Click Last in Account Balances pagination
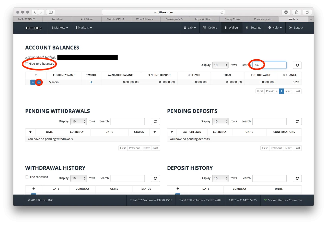The width and height of the screenshot is (327, 225). click(297, 91)
